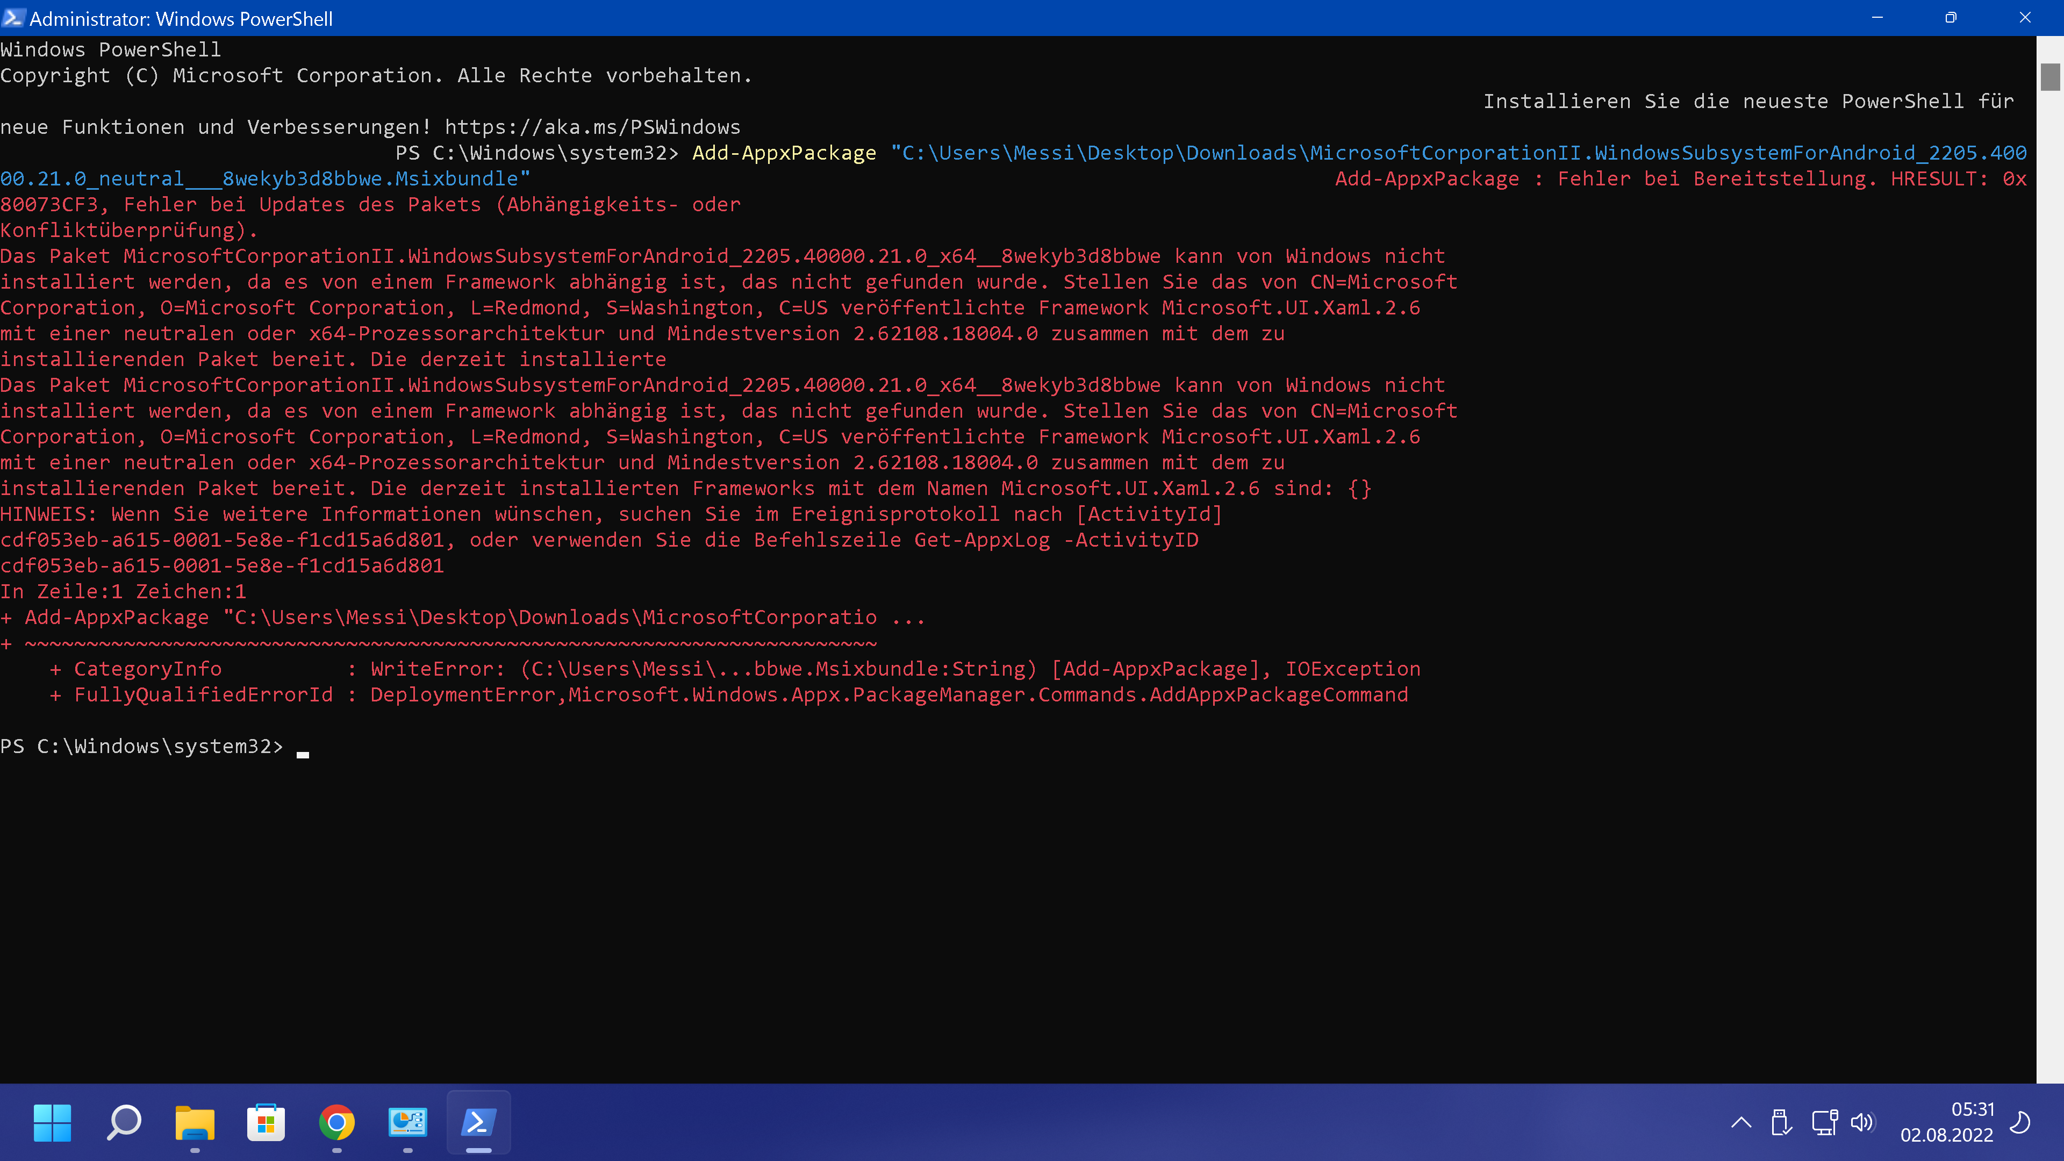The width and height of the screenshot is (2064, 1161).
Task: Open Microsoft Store from the taskbar
Action: pos(266,1122)
